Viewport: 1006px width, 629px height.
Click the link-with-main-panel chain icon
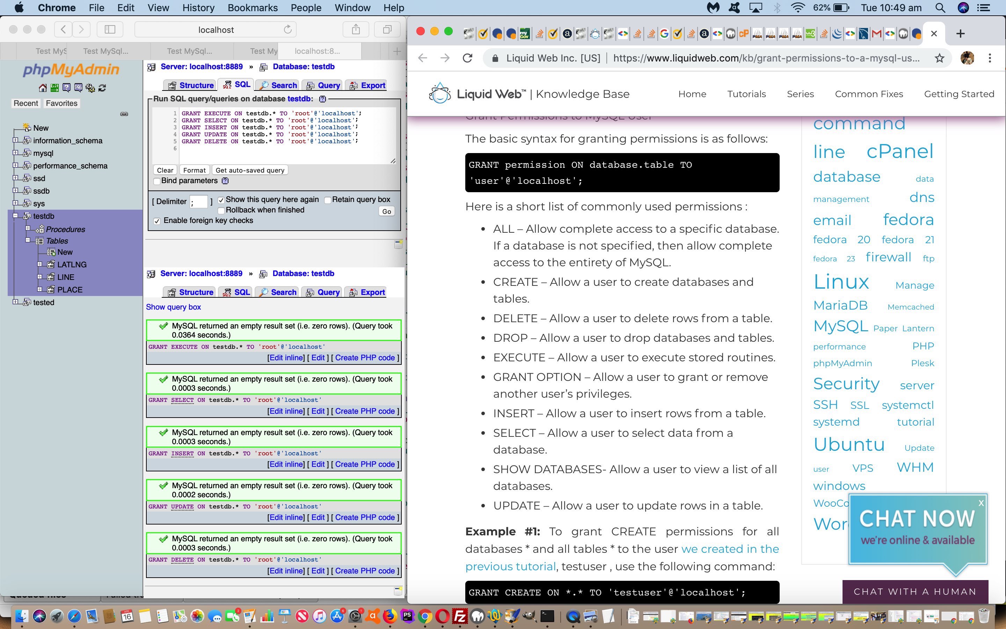(x=124, y=114)
